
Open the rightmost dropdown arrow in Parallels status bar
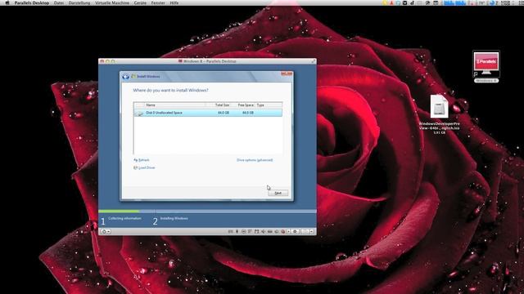pyautogui.click(x=311, y=231)
